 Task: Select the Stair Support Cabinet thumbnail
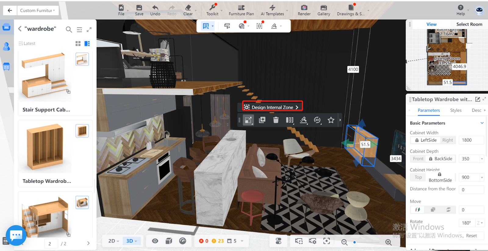tap(45, 76)
